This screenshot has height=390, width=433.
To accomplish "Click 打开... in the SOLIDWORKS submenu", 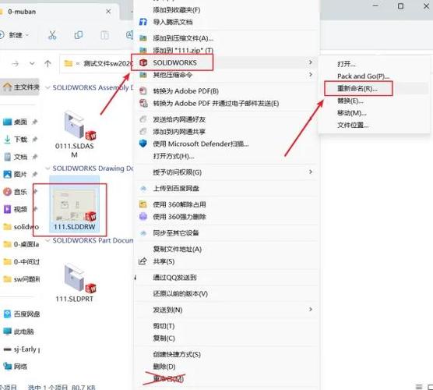I will tap(346, 64).
